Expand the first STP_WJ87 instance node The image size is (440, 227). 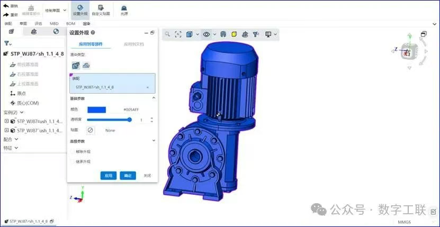point(7,121)
